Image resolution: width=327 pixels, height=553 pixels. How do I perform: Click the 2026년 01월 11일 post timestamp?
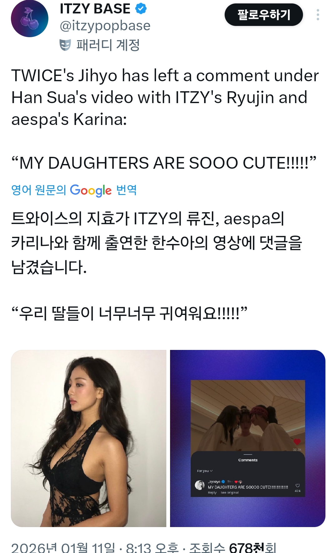point(63,547)
